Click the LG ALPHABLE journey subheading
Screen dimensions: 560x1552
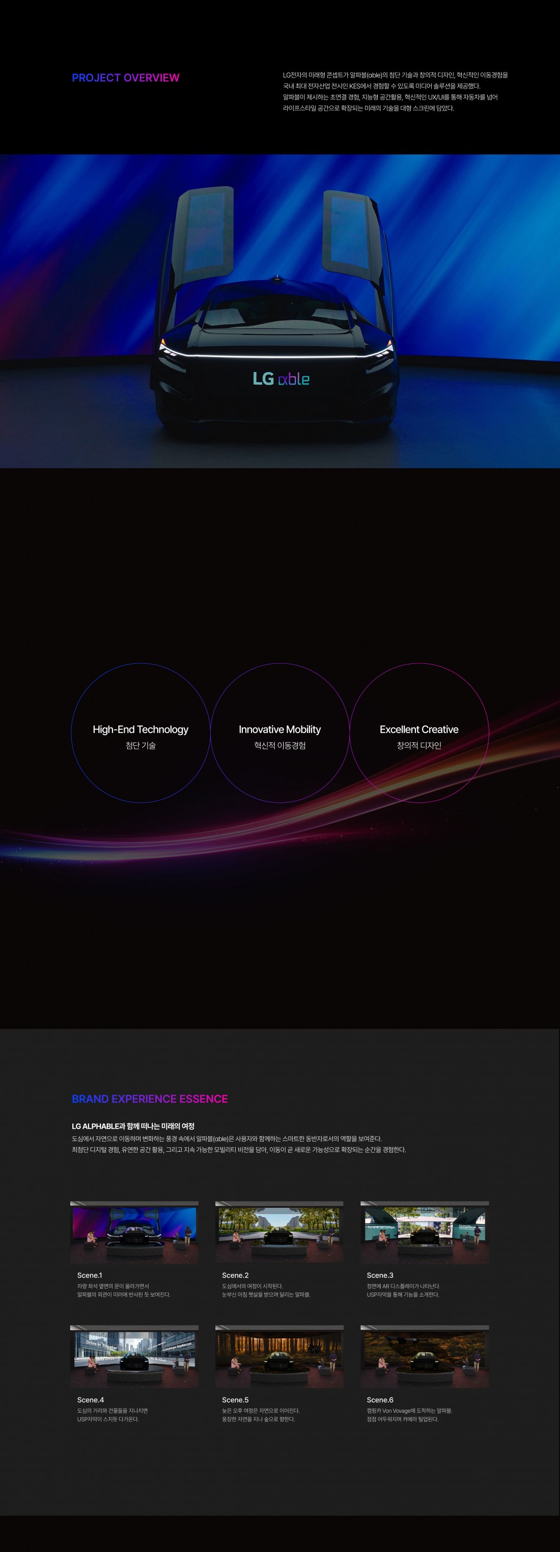[133, 1125]
